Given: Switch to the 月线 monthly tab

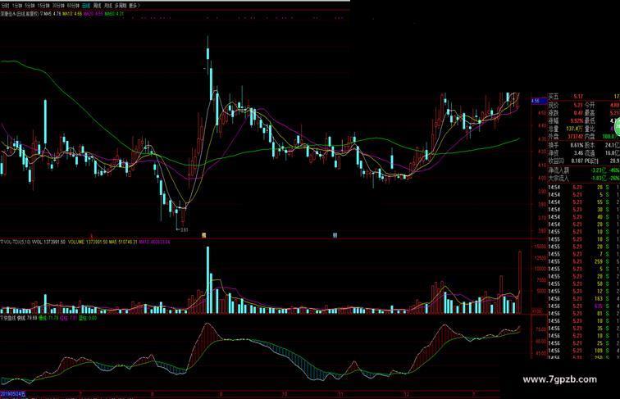Looking at the screenshot, I should [x=108, y=6].
